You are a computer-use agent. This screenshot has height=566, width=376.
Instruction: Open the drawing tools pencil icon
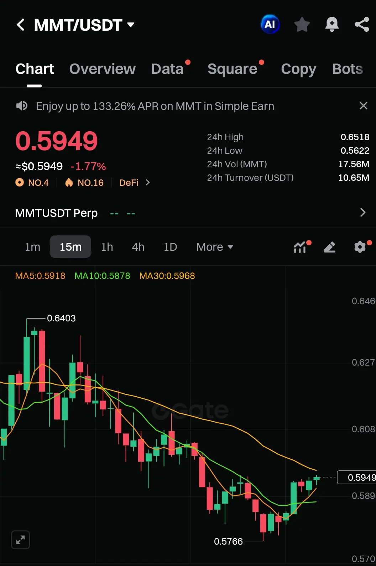330,247
